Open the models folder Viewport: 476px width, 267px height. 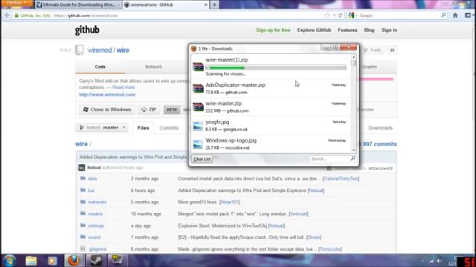click(95, 214)
